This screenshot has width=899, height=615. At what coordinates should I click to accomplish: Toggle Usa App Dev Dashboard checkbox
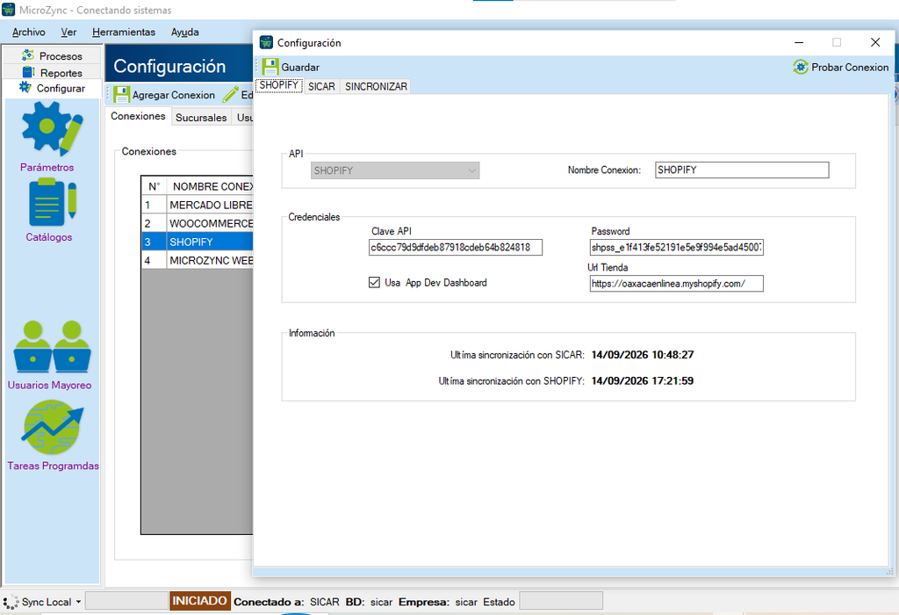click(374, 282)
